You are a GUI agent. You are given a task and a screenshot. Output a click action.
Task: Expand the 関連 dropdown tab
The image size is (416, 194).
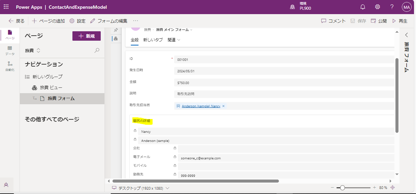point(174,40)
